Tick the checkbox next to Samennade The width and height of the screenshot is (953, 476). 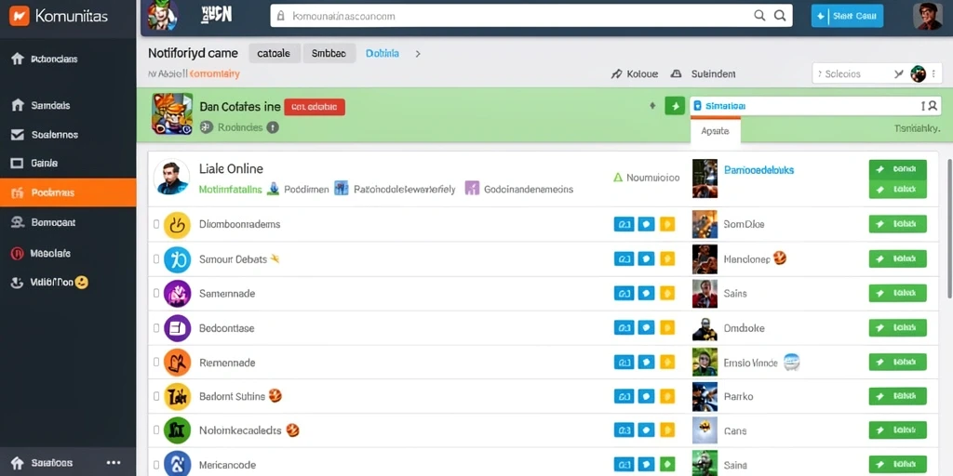coord(156,294)
